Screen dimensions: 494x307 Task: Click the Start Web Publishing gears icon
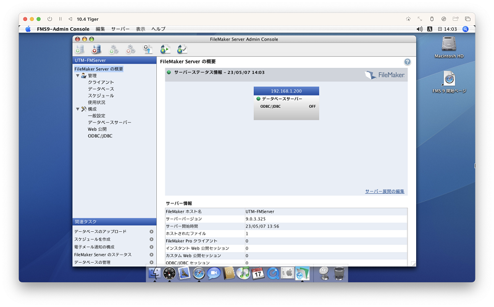pos(114,49)
